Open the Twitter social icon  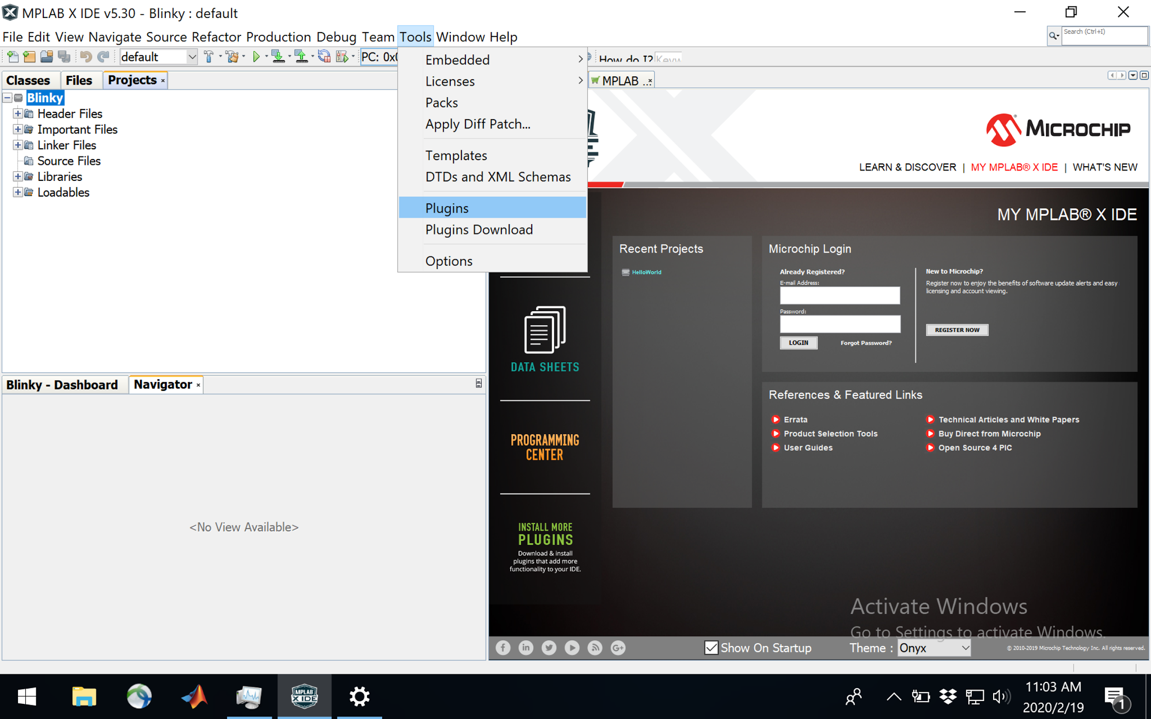[549, 648]
